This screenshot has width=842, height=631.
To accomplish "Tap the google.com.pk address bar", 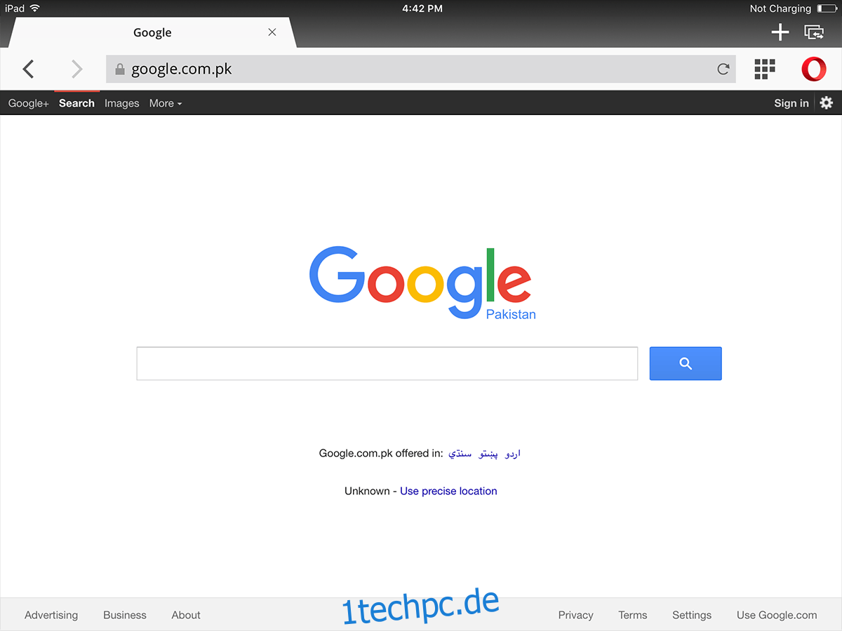I will click(421, 69).
